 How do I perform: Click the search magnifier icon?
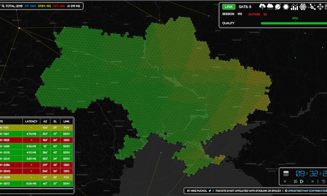2,6
